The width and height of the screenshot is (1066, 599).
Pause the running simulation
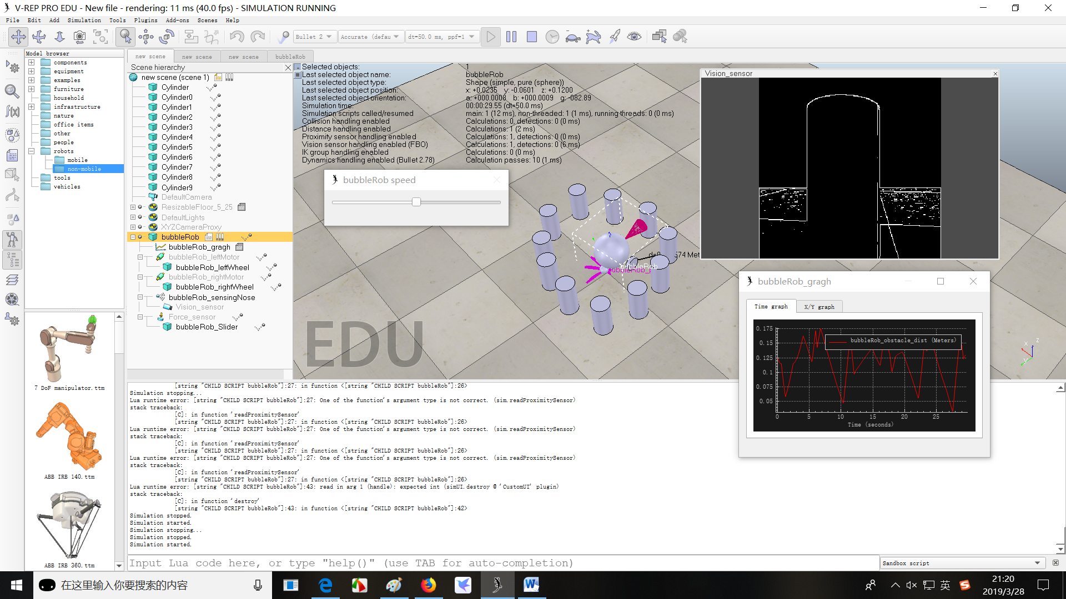click(511, 37)
